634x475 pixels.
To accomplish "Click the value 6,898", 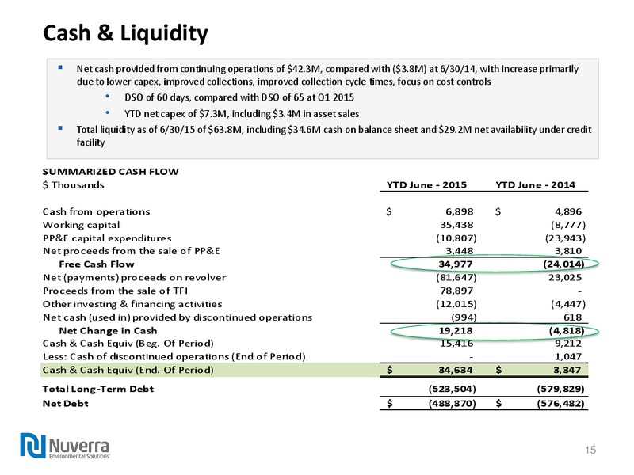I will click(x=460, y=211).
